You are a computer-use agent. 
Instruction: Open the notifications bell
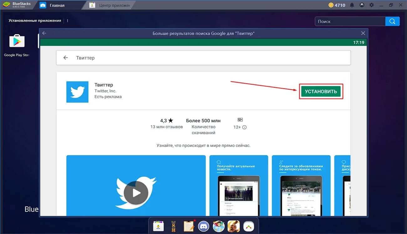coord(352,5)
